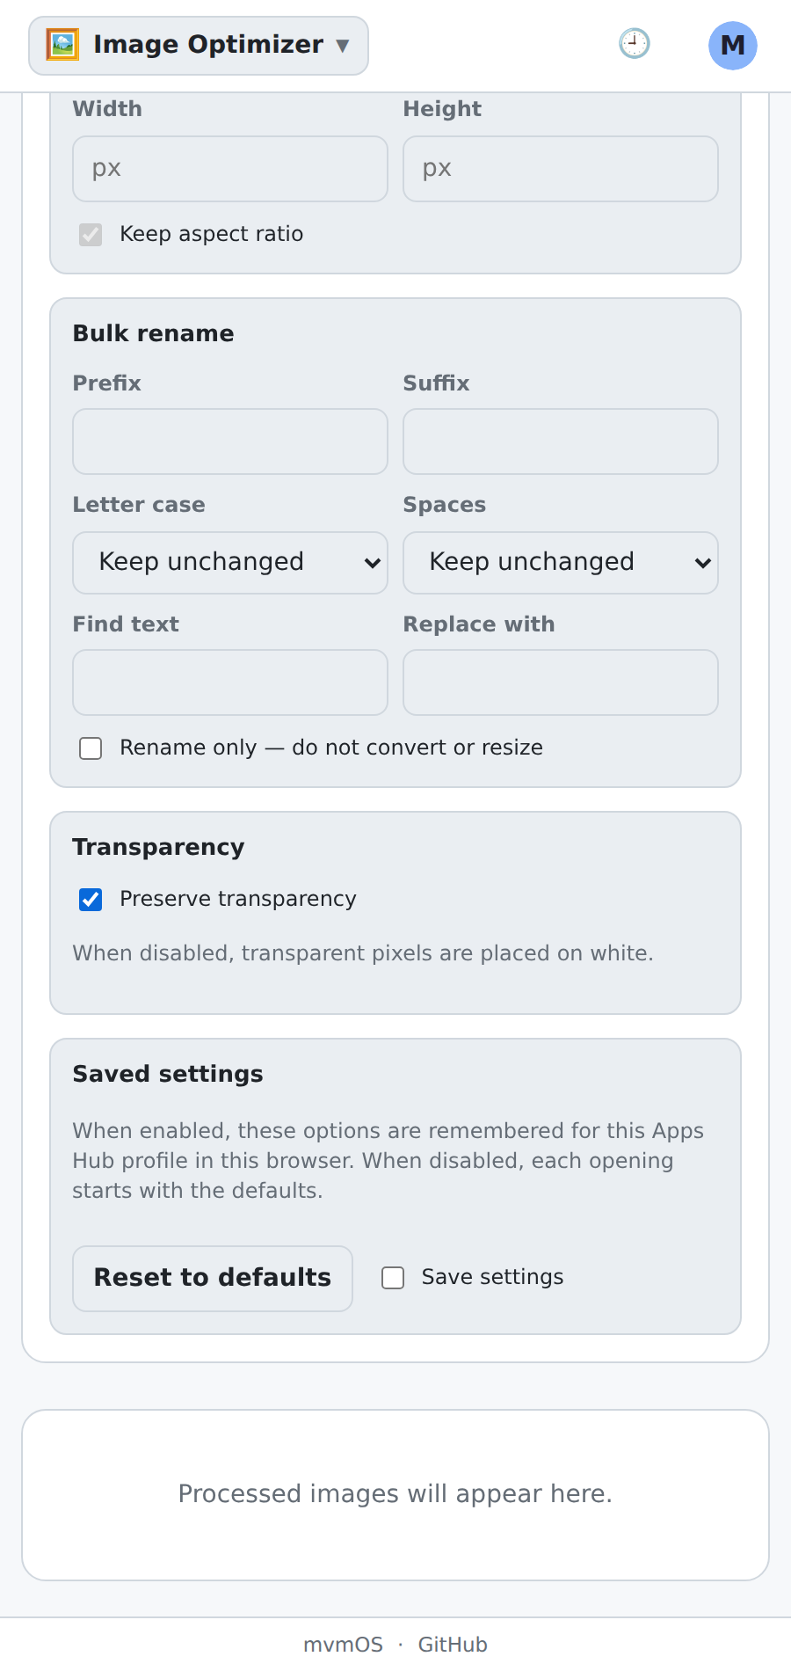791x1671 pixels.
Task: Focus the Height px input field
Action: [x=561, y=169]
